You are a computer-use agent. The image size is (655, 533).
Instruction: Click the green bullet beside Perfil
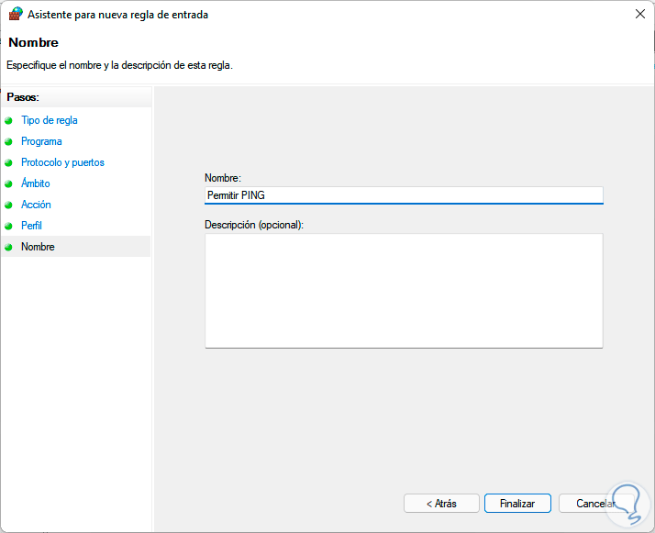tap(9, 226)
